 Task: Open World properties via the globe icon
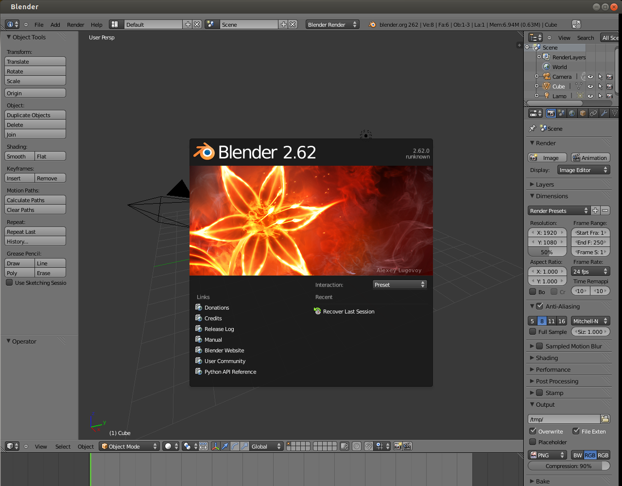(x=571, y=113)
